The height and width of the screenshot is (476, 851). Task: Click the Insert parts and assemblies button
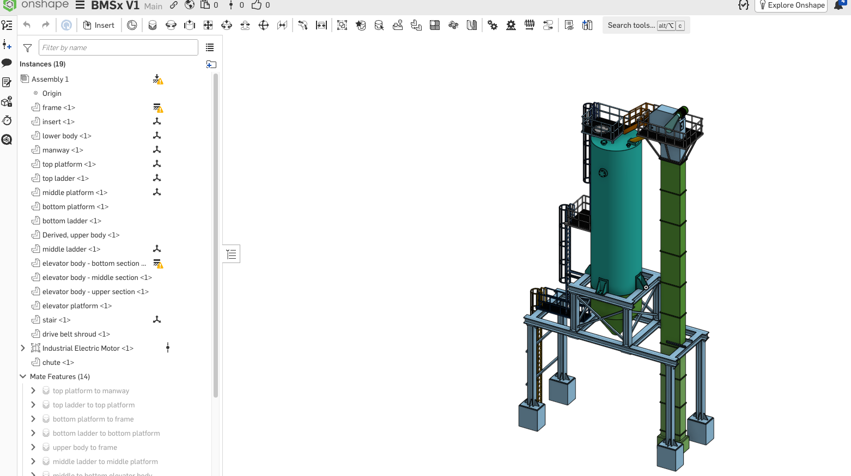pos(99,25)
